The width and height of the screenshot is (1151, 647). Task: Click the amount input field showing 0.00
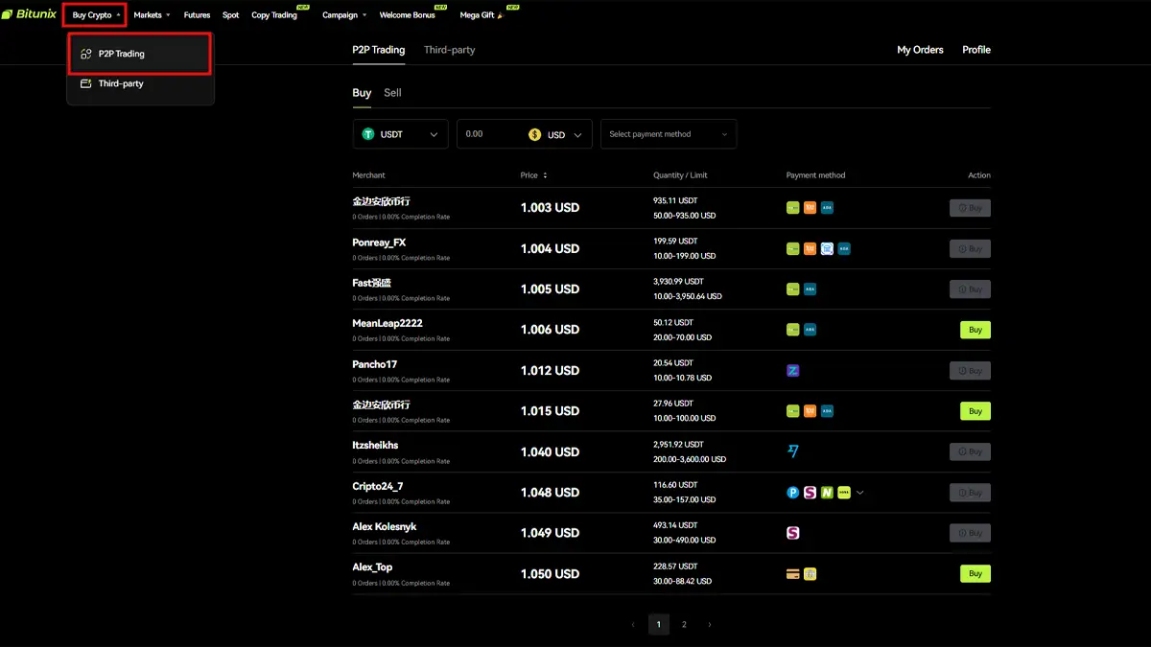(491, 134)
